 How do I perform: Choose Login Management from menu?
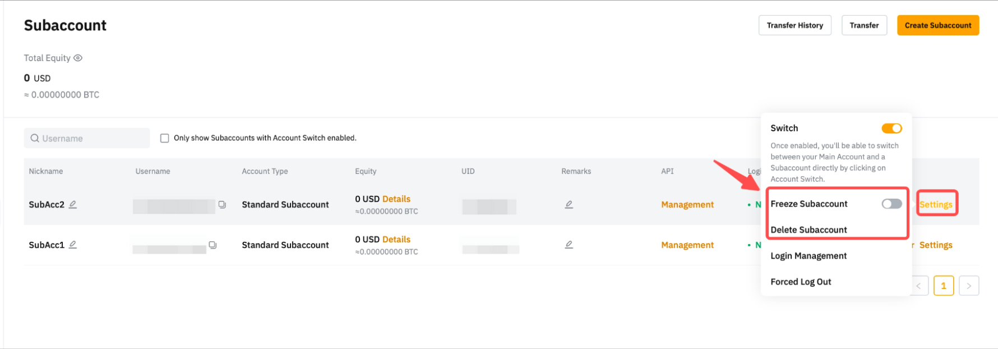point(808,256)
